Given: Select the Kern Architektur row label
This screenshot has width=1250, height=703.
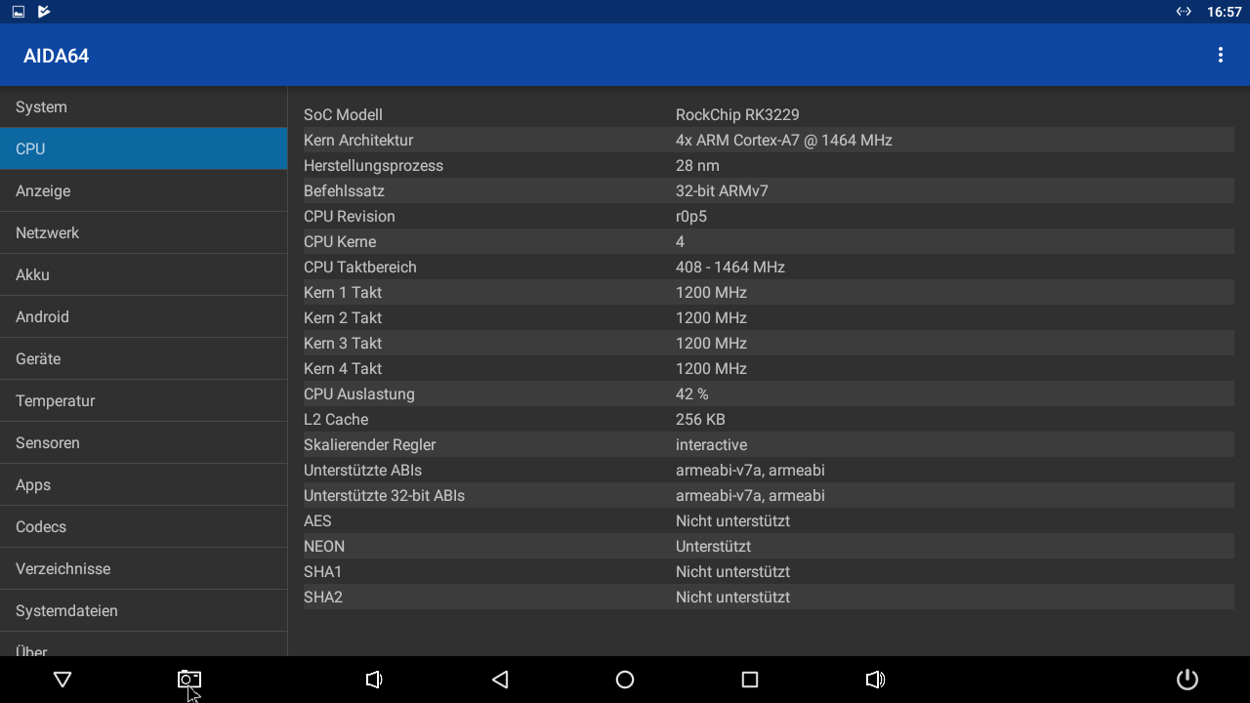Looking at the screenshot, I should 358,141.
